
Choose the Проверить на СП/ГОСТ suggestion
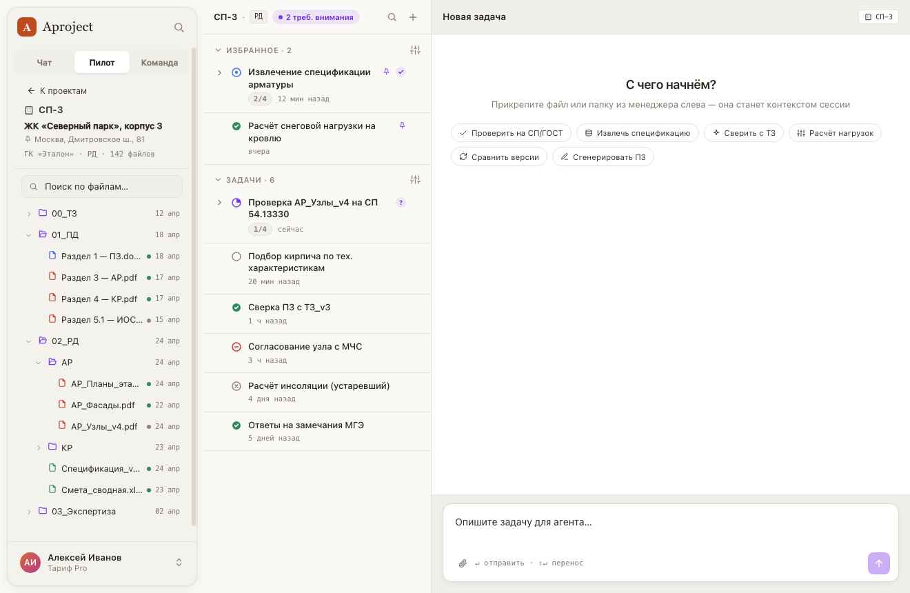pyautogui.click(x=511, y=133)
